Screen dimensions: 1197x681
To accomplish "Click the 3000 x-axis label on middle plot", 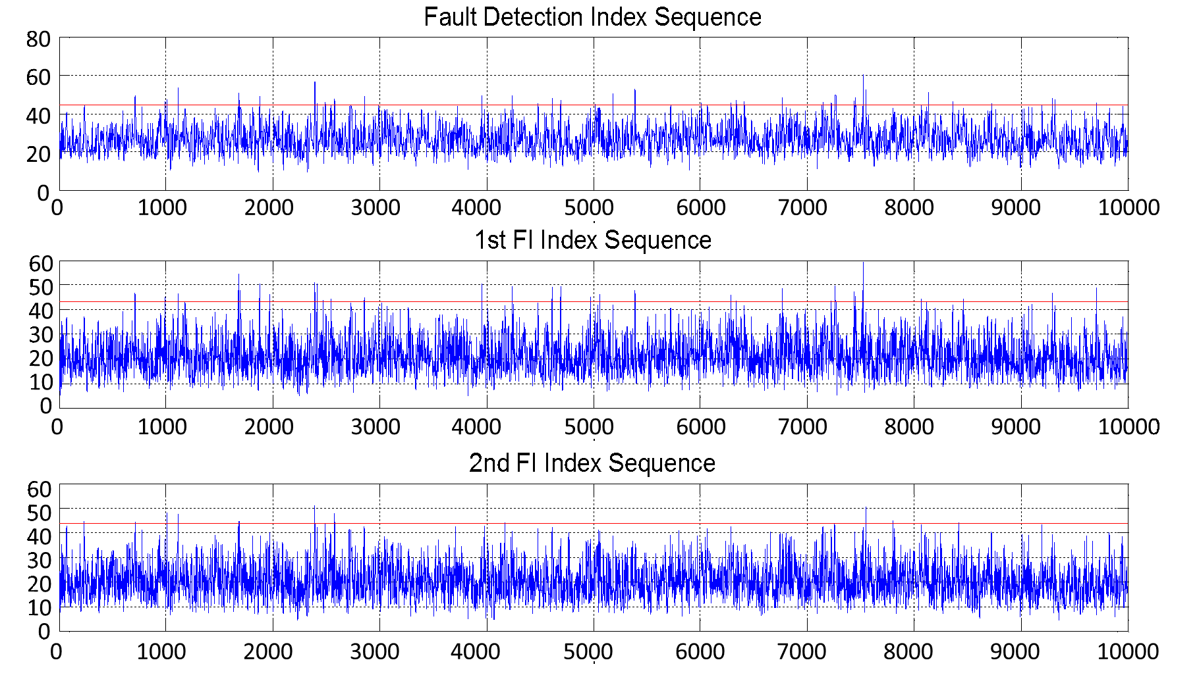I will [x=375, y=427].
